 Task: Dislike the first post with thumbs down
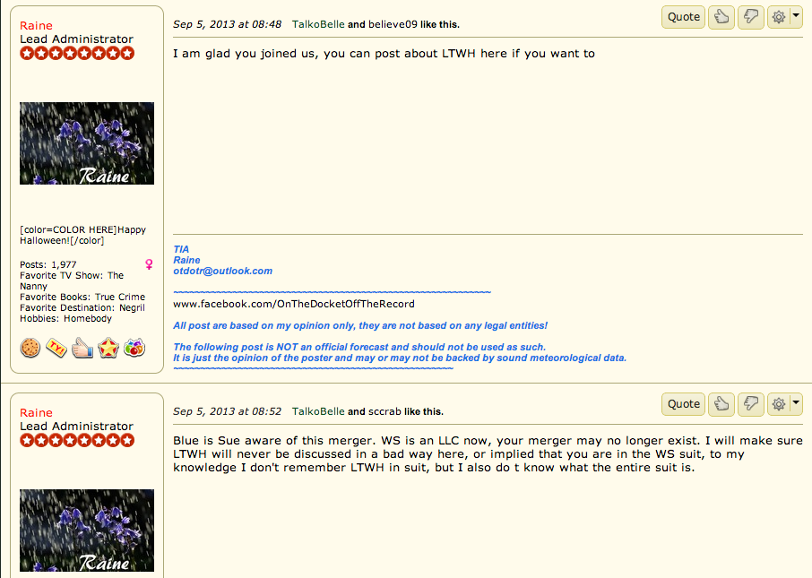click(x=751, y=17)
